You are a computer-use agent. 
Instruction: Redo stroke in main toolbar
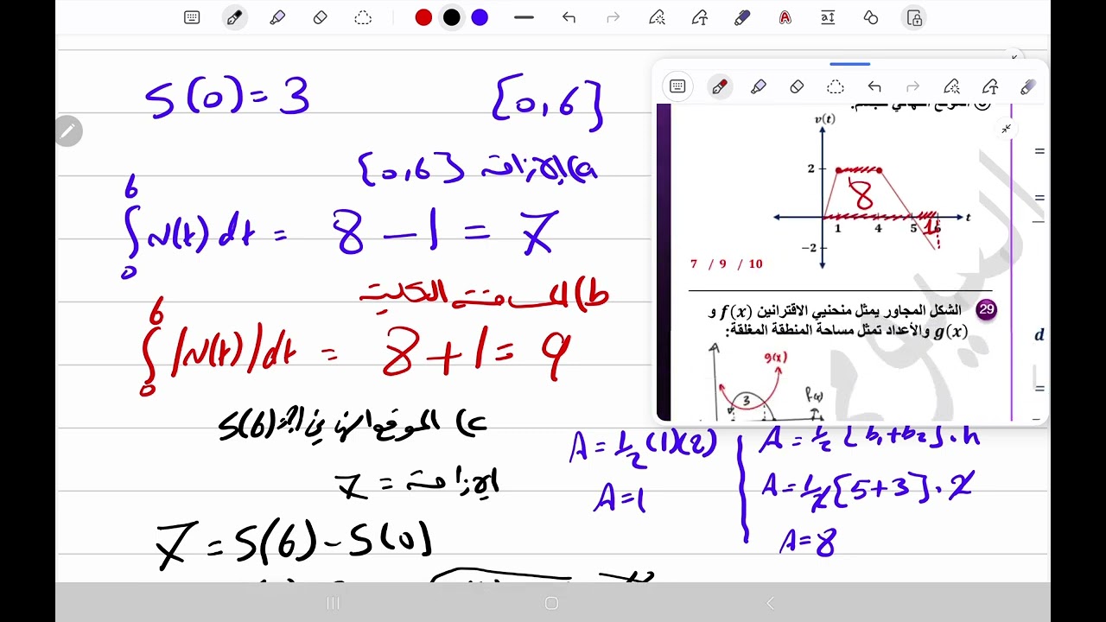coord(613,17)
